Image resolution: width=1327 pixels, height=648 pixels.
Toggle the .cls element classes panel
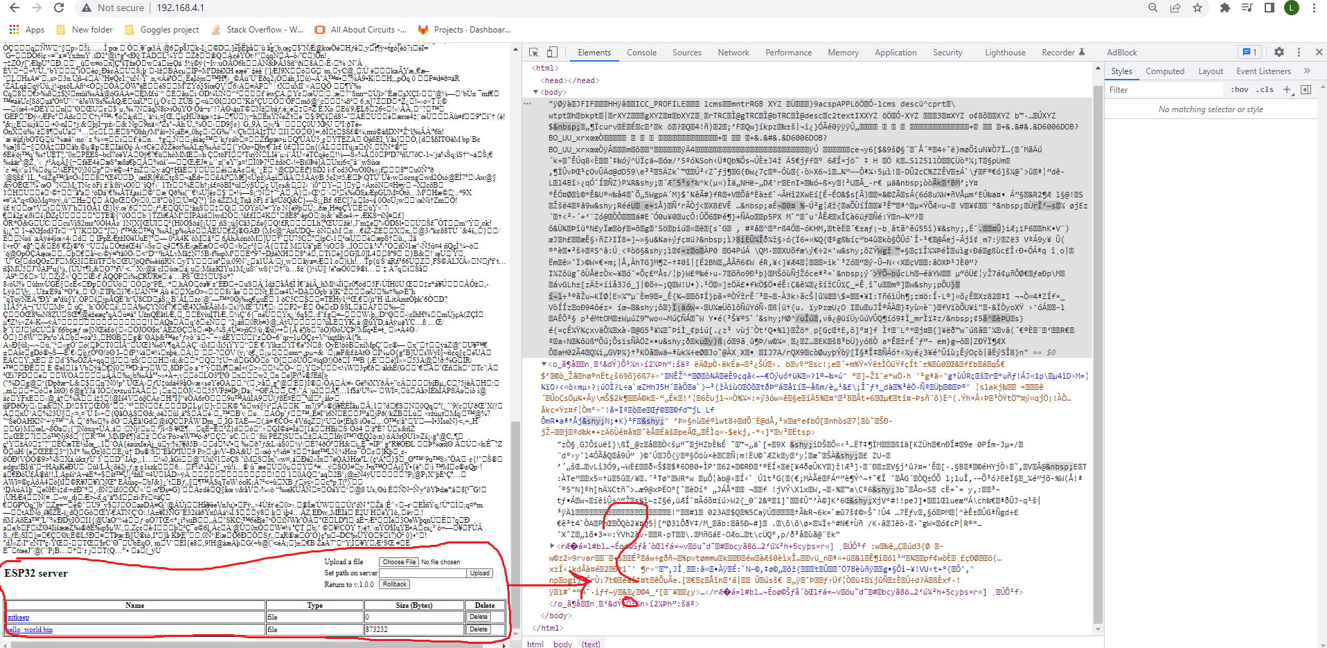(x=1266, y=90)
